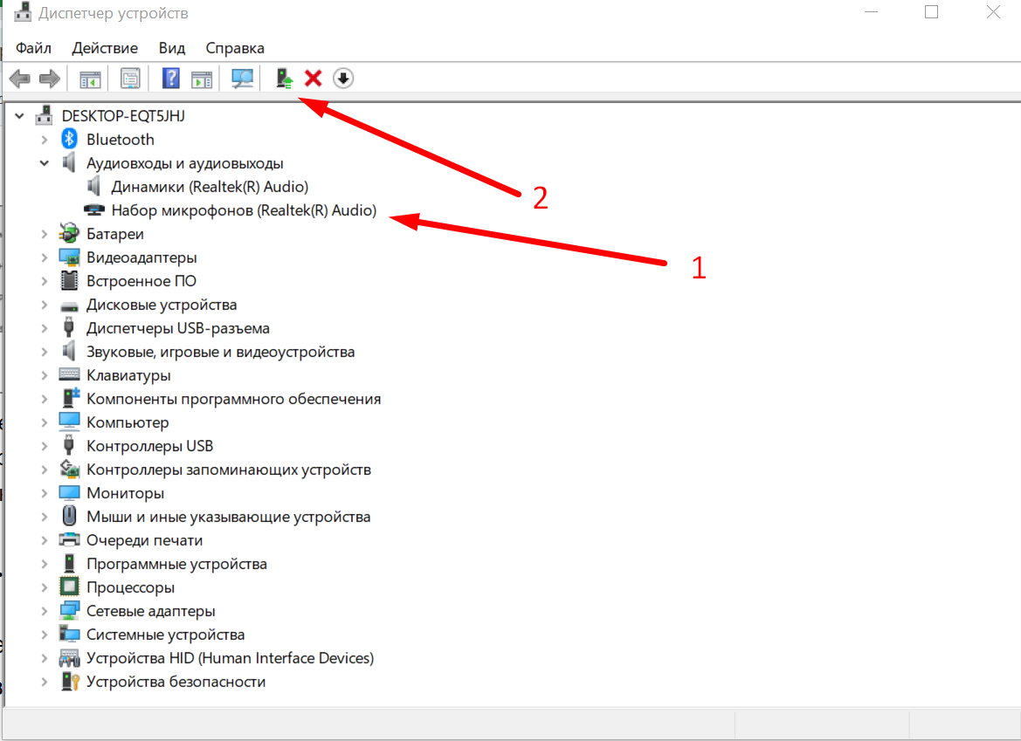This screenshot has height=741, width=1021.
Task: Click the Back arrow toolbar icon
Action: pos(19,79)
